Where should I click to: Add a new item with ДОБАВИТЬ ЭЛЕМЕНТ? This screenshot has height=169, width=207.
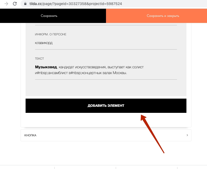(106, 106)
